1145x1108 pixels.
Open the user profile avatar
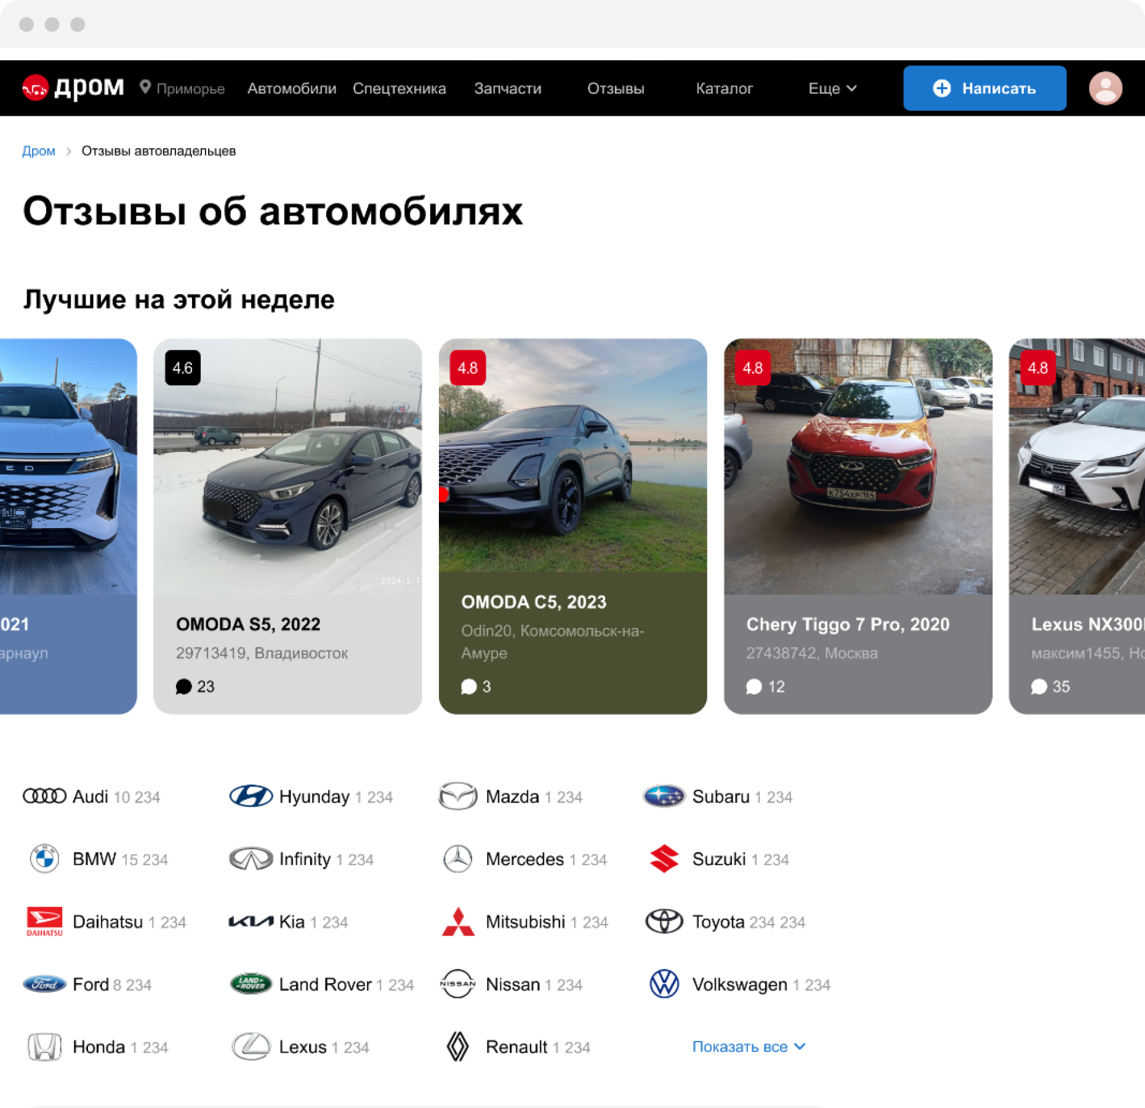point(1105,88)
